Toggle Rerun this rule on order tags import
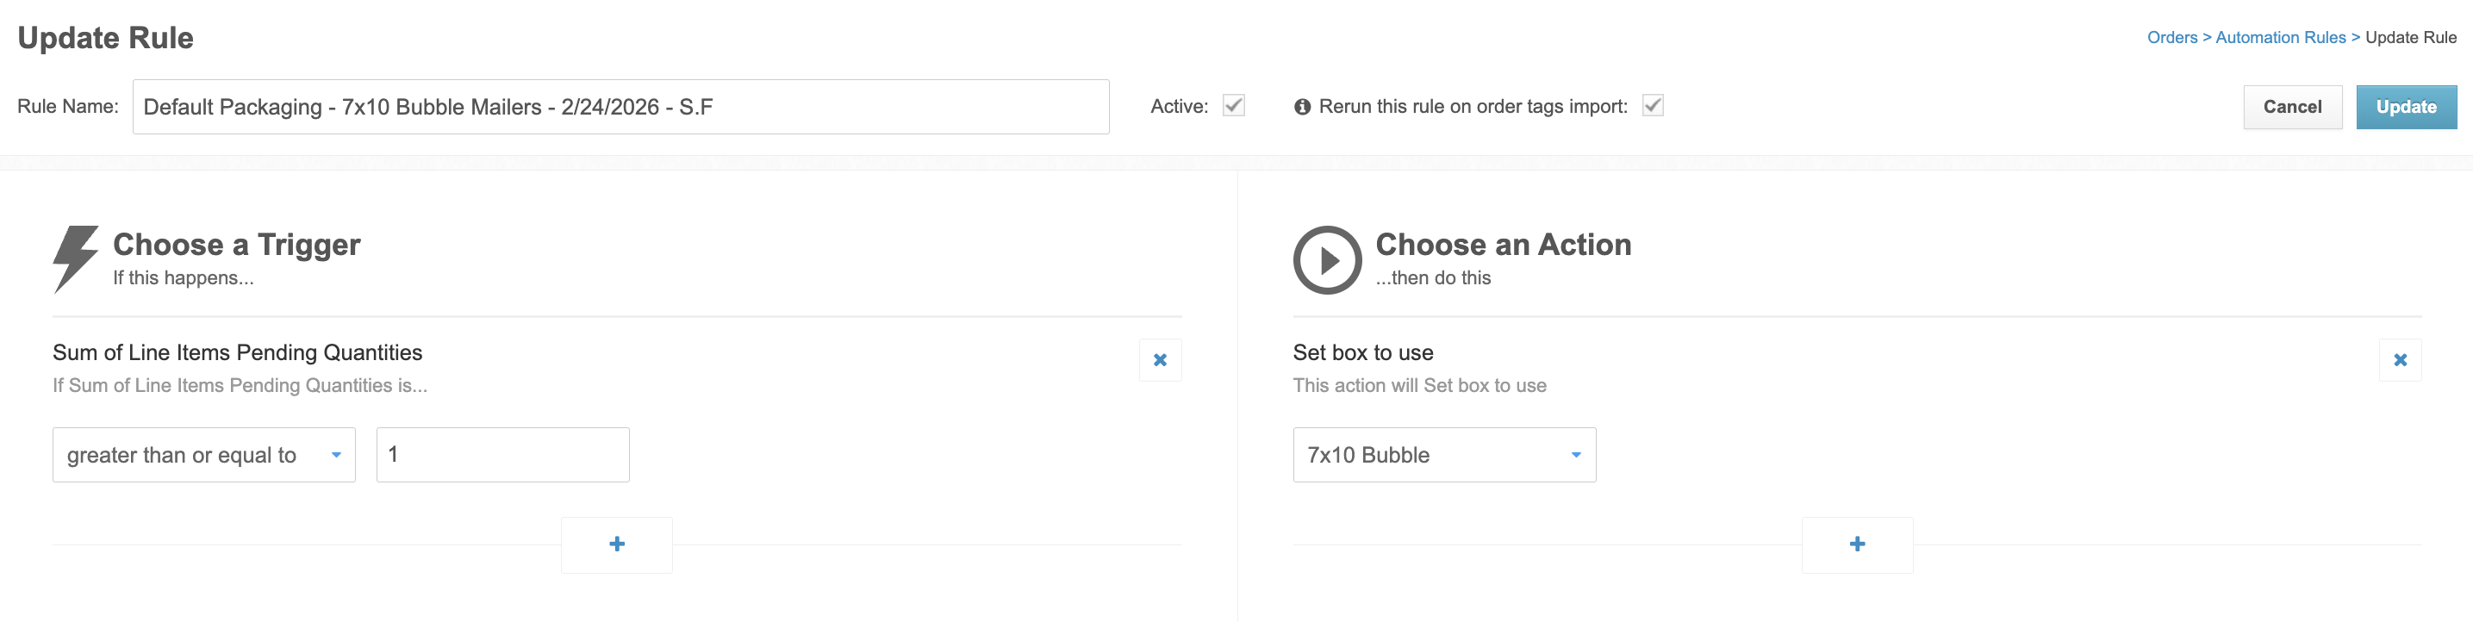This screenshot has width=2473, height=622. [x=1652, y=106]
